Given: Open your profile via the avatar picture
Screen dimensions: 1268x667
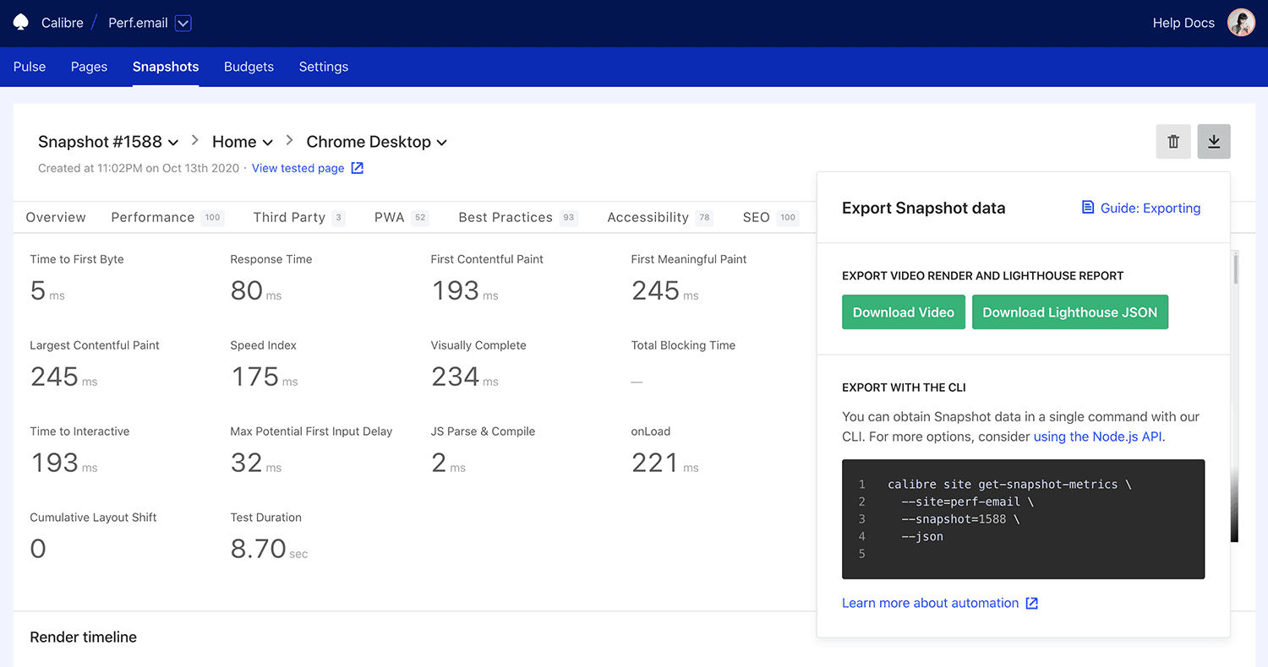Looking at the screenshot, I should pos(1241,22).
